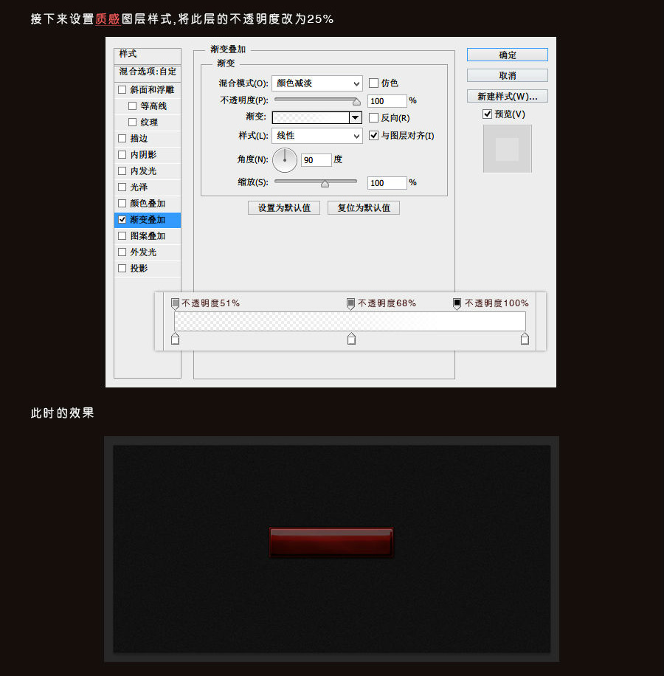
Task: Uncheck 渐变叠加 style checkbox
Action: pyautogui.click(x=122, y=220)
